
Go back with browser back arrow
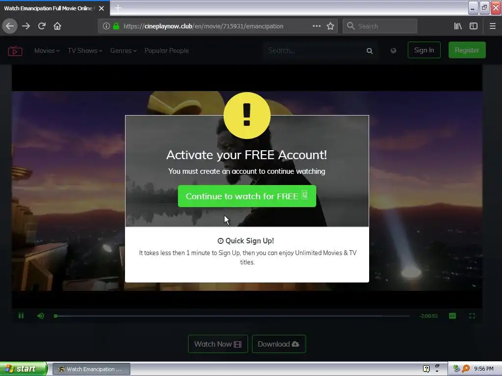pyautogui.click(x=10, y=26)
